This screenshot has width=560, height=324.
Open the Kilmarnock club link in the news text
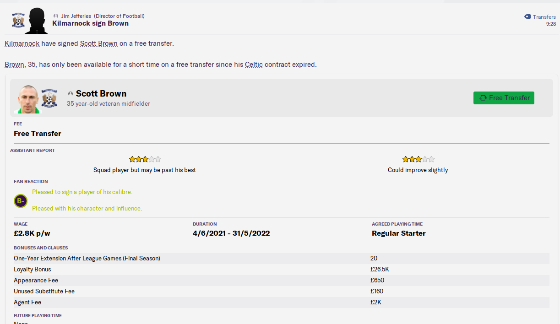(x=22, y=43)
